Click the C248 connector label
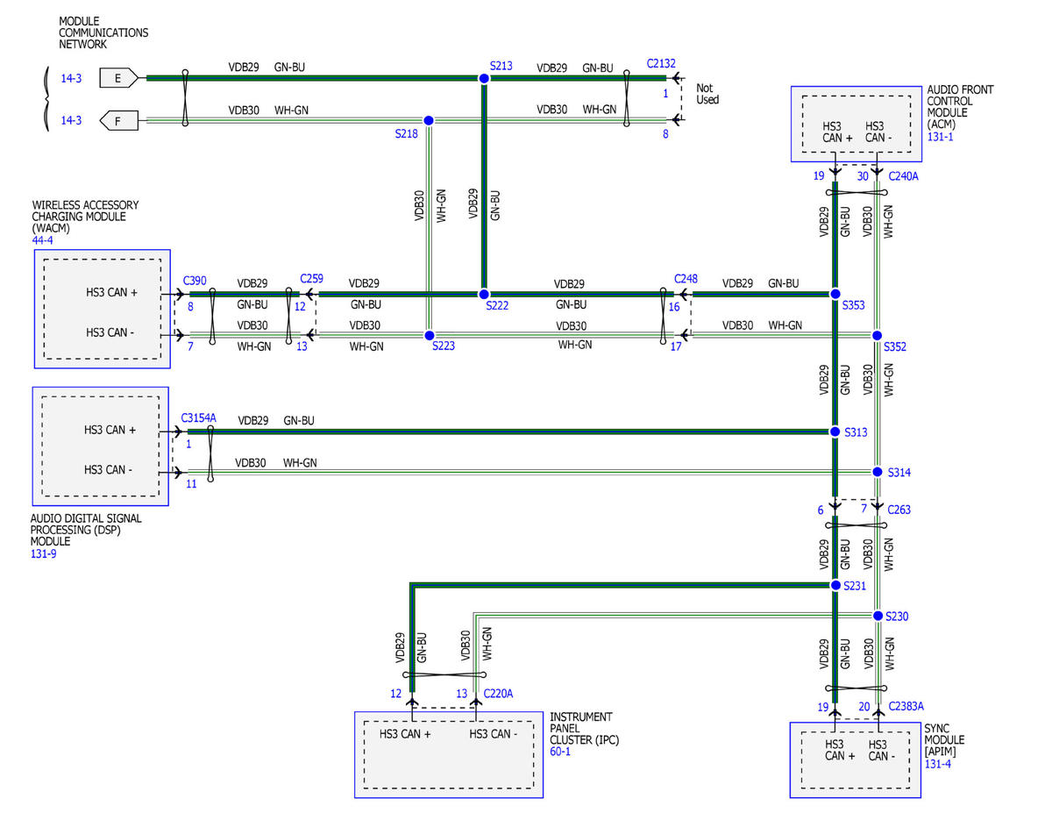Screen dimensions: 1052x813 (686, 278)
